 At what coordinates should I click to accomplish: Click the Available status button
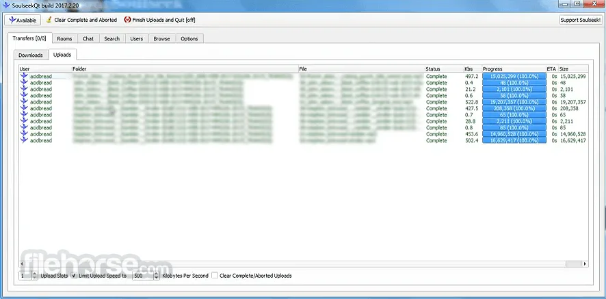coord(23,20)
